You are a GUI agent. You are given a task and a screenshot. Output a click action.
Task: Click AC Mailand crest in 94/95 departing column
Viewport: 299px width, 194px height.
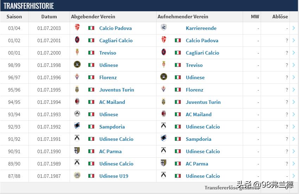(77, 102)
